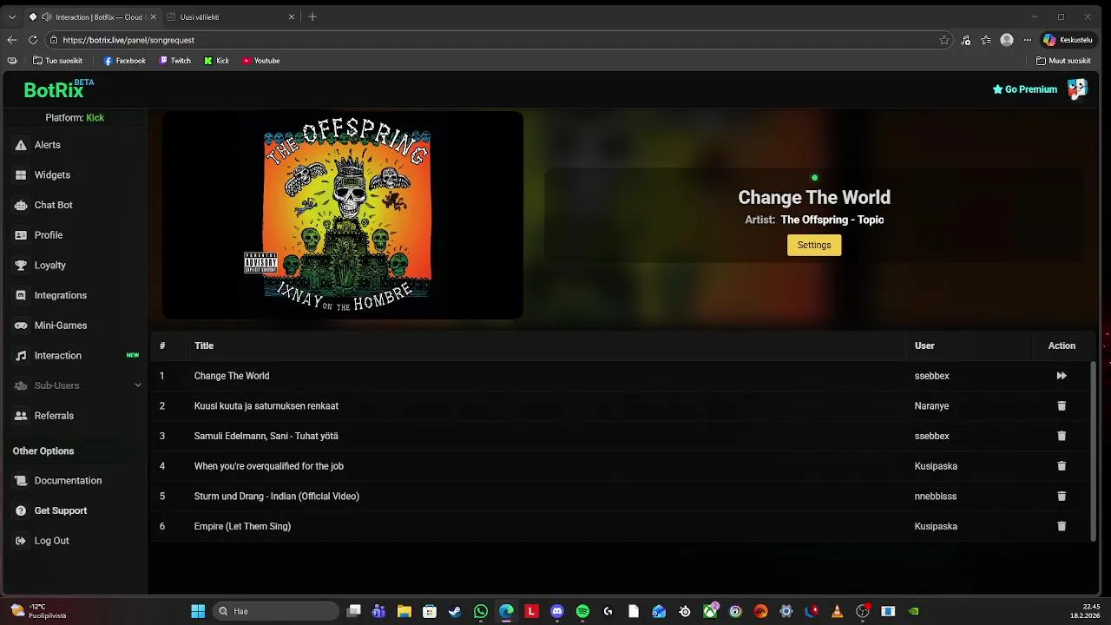1111x625 pixels.
Task: Delete Empire (Let Them Sing) request
Action: (1061, 526)
